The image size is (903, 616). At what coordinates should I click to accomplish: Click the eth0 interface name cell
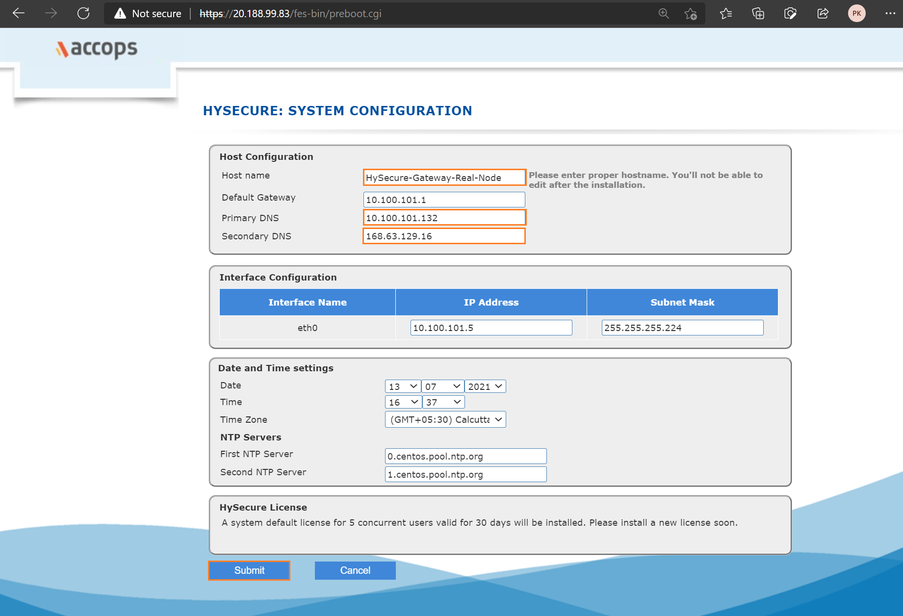[308, 328]
